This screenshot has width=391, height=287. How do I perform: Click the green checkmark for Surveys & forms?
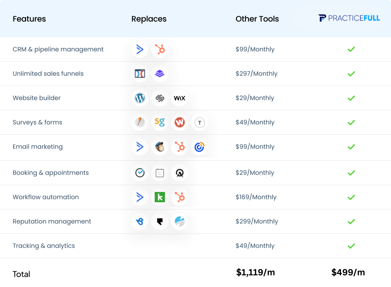[x=351, y=122]
